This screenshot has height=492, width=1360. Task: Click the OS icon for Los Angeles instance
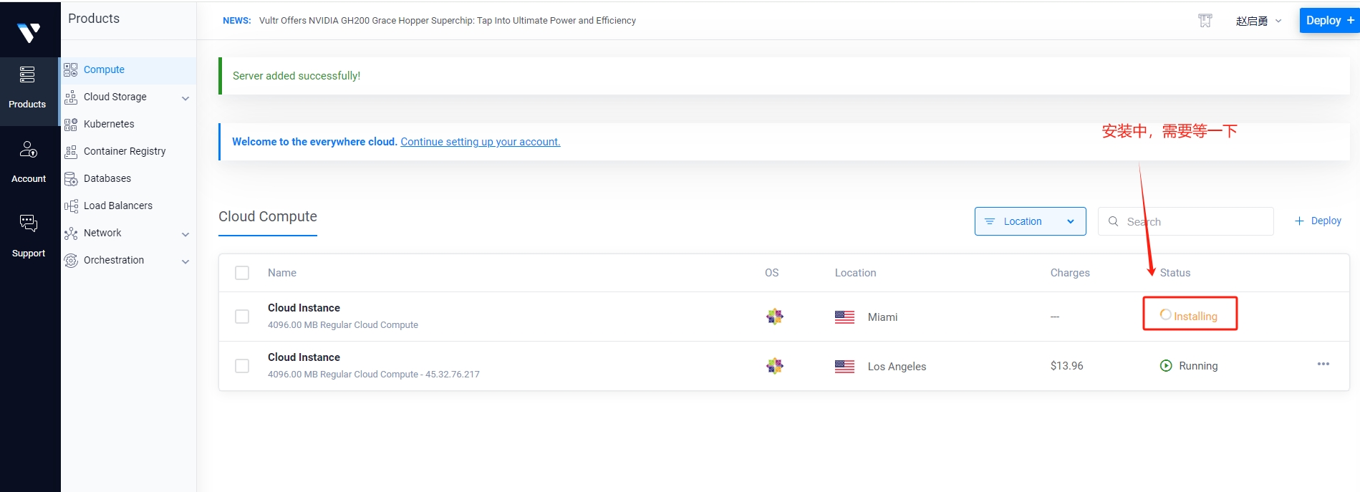coord(775,366)
